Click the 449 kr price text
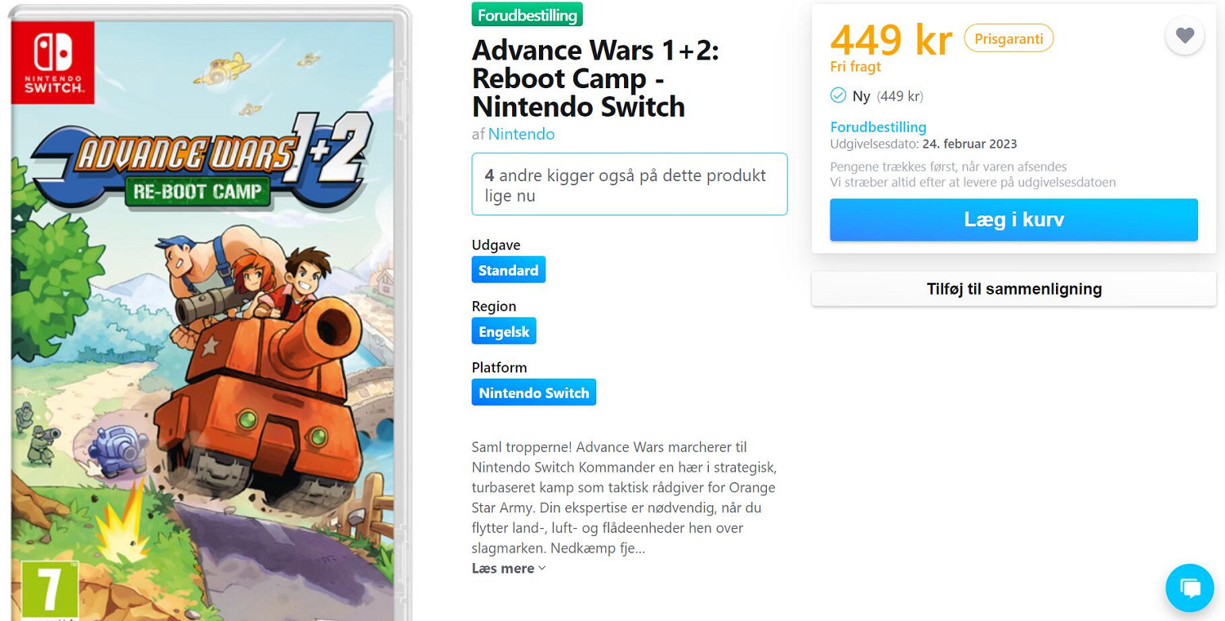The width and height of the screenshot is (1225, 621). [x=891, y=38]
